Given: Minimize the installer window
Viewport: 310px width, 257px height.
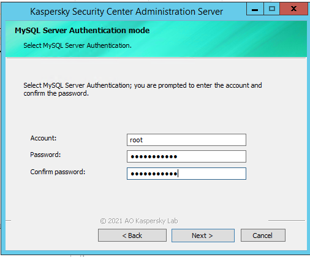Looking at the screenshot, I should click(255, 9).
